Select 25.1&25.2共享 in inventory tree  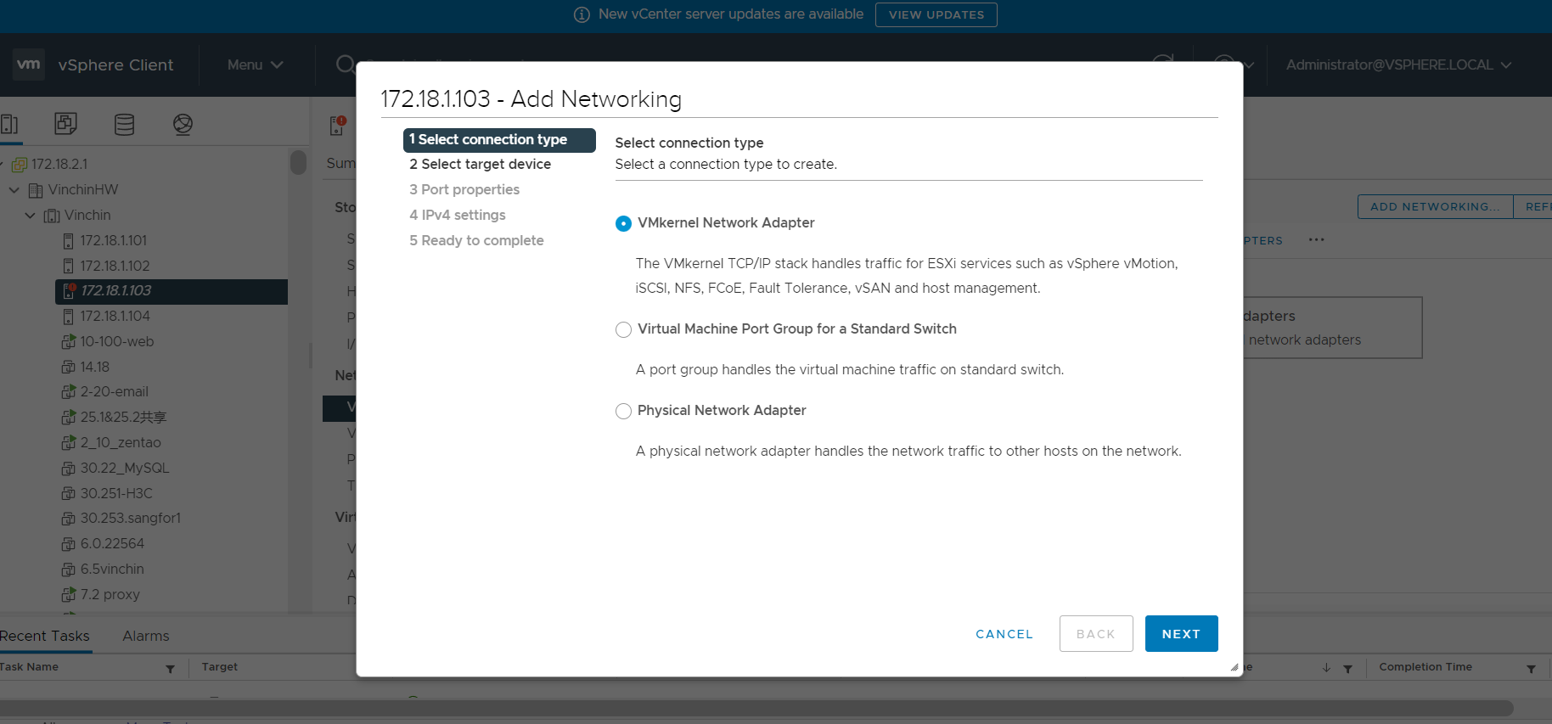(123, 418)
